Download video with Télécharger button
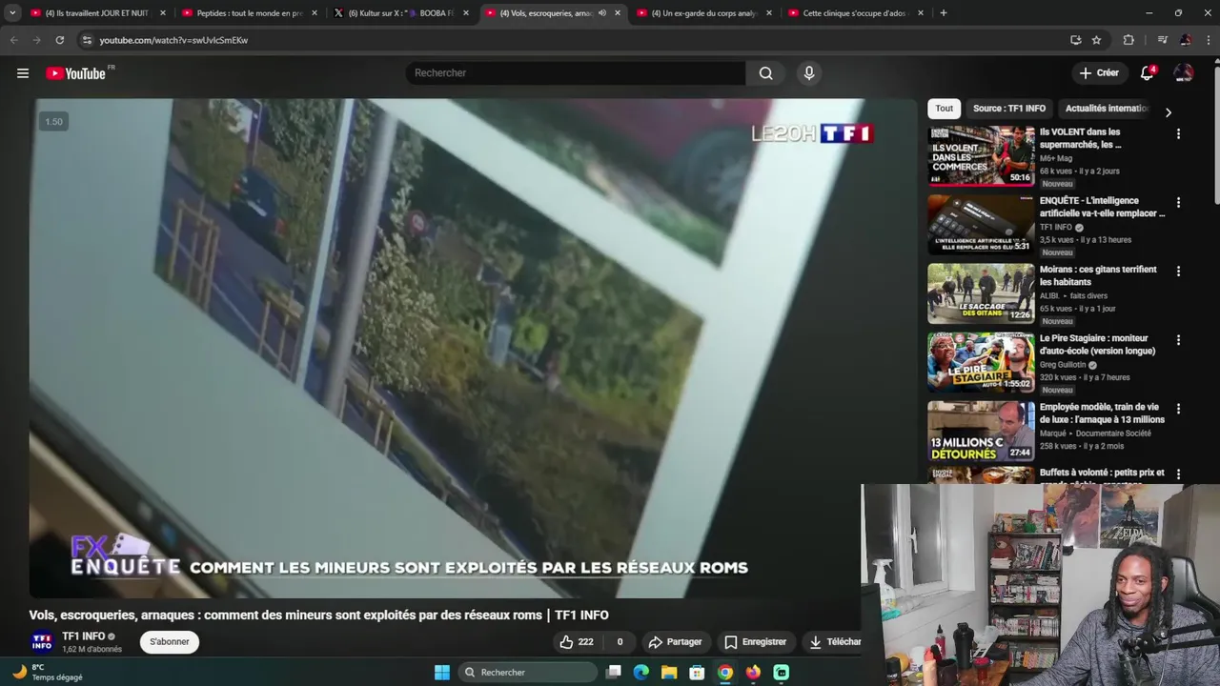The height and width of the screenshot is (686, 1220). click(x=833, y=642)
